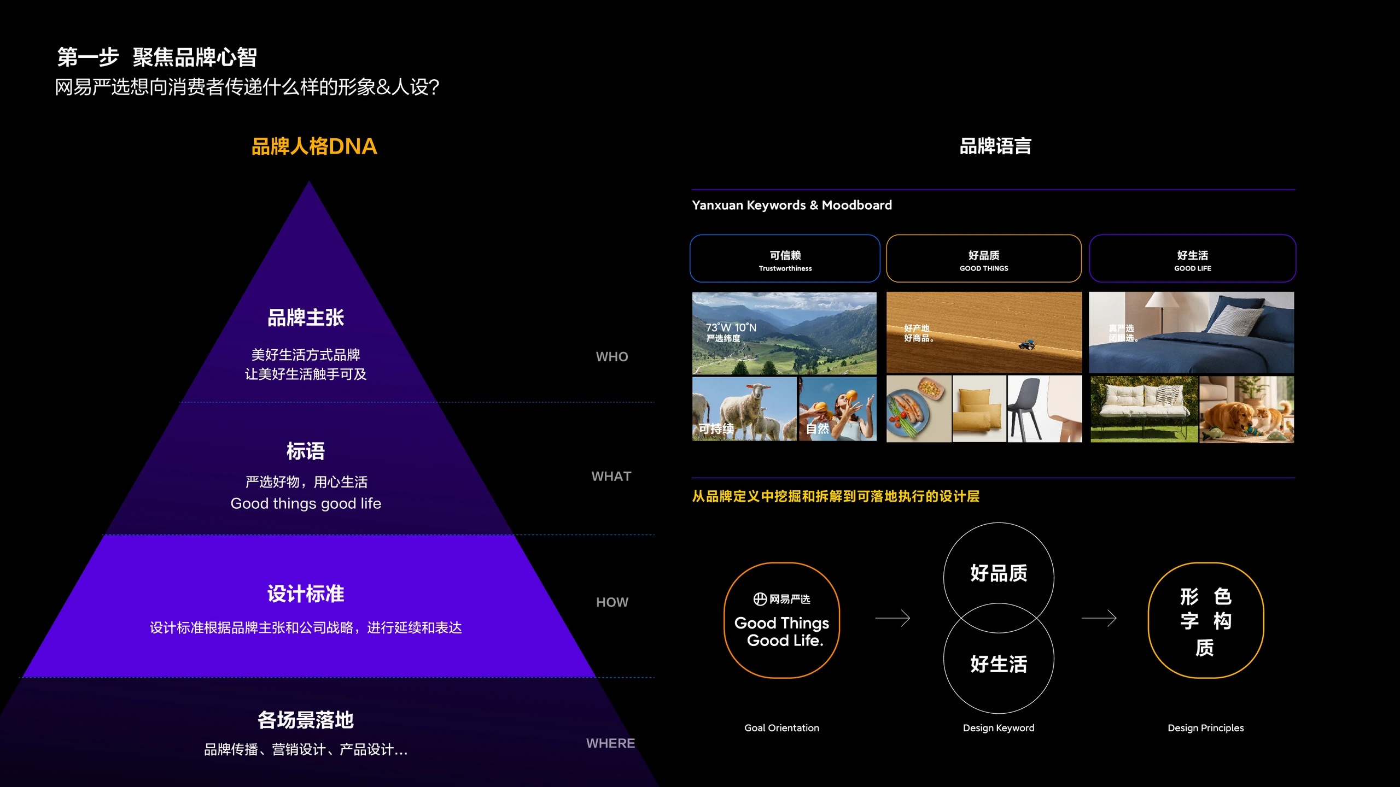Click the 好品质 GOOD THINGS keyword box
This screenshot has width=1400, height=787.
pyautogui.click(x=983, y=259)
